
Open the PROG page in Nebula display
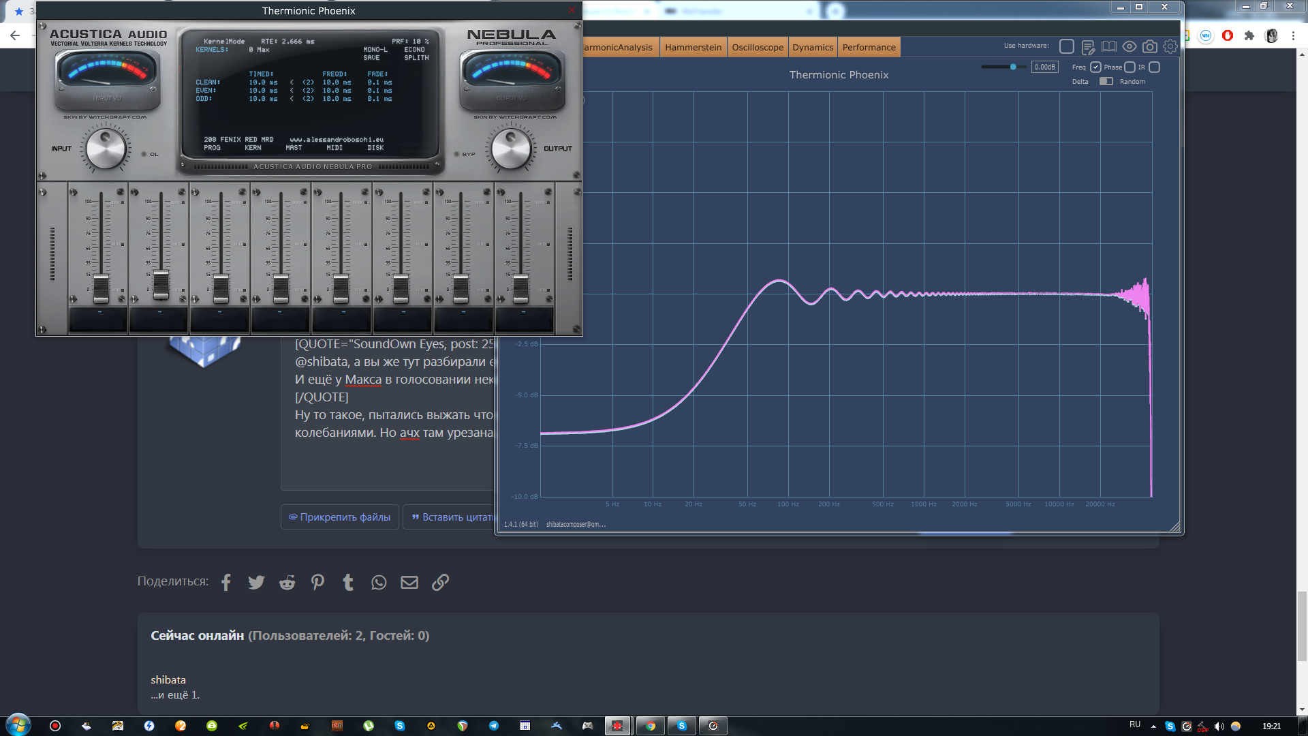(x=212, y=148)
